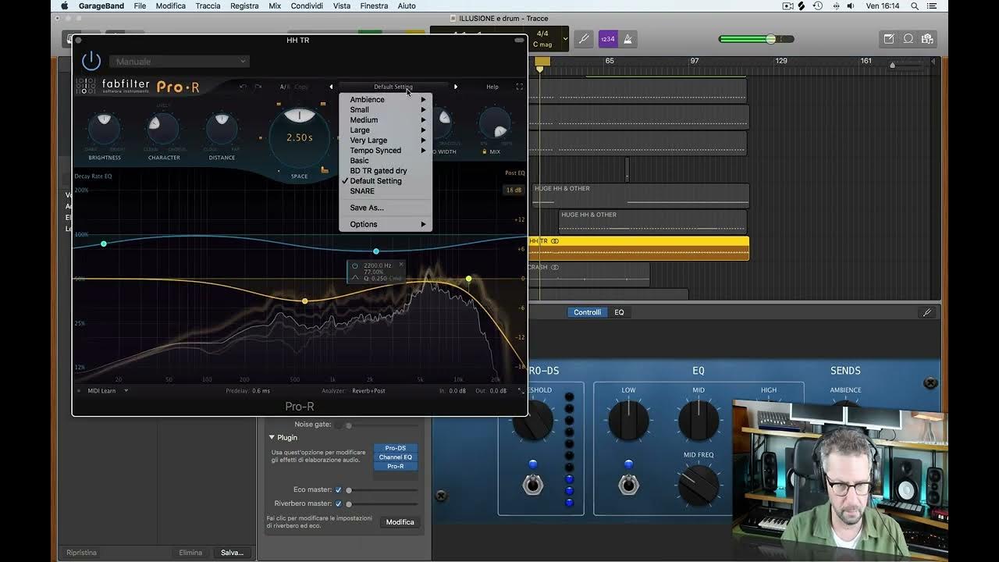Click the Space decay time knob
This screenshot has width=999, height=562.
(300, 137)
